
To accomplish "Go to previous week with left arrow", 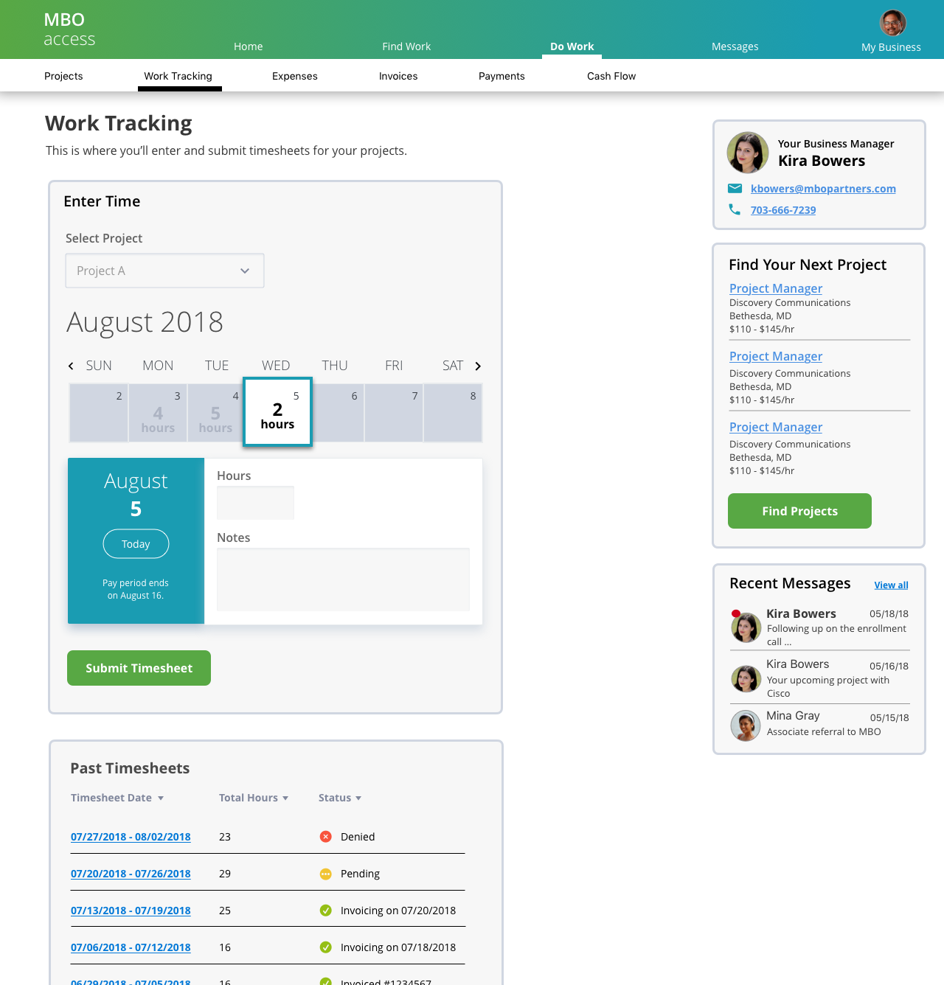I will 71,366.
